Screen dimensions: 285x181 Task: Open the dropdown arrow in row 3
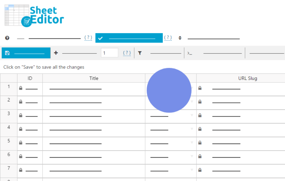tap(192, 115)
